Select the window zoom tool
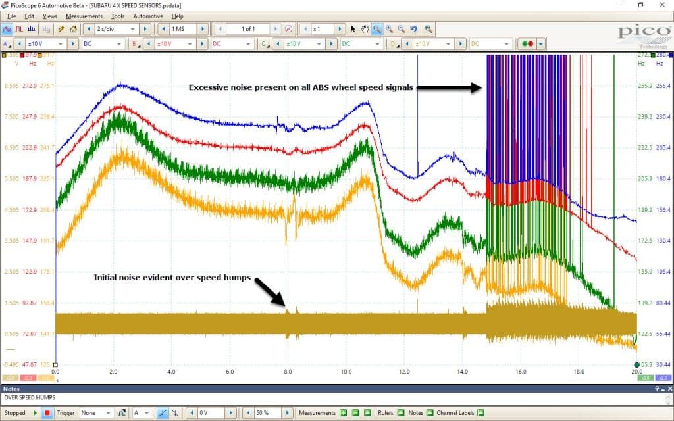Viewport: 674px width, 421px height. pos(377,29)
